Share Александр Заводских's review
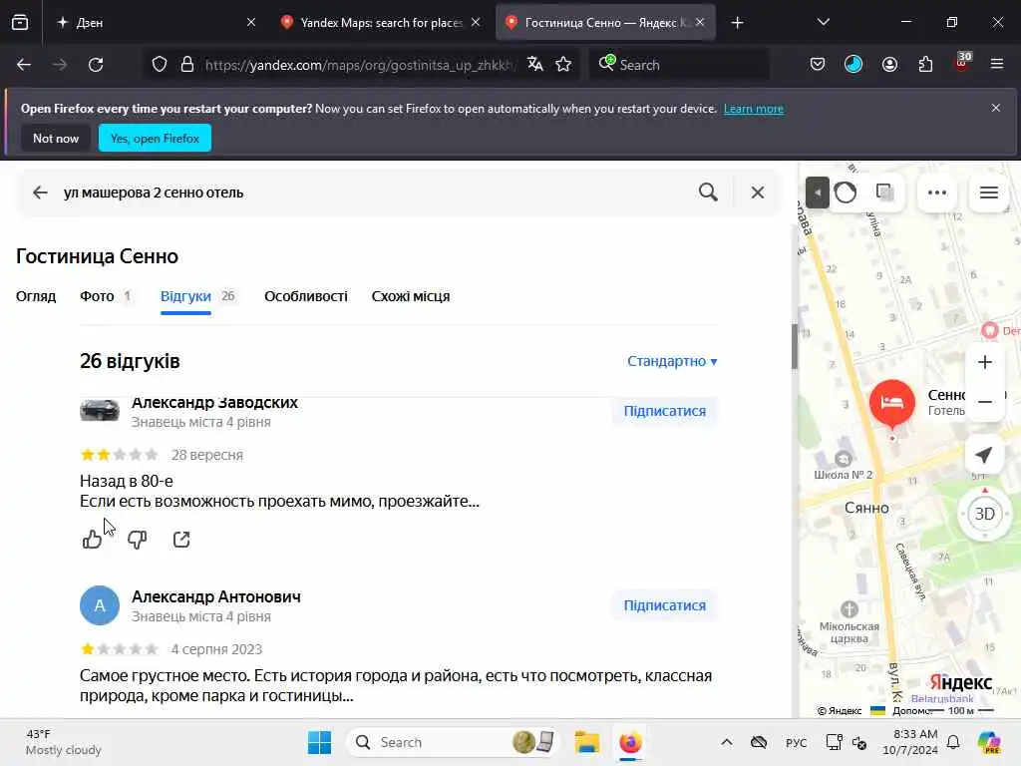This screenshot has height=766, width=1021. (x=181, y=540)
